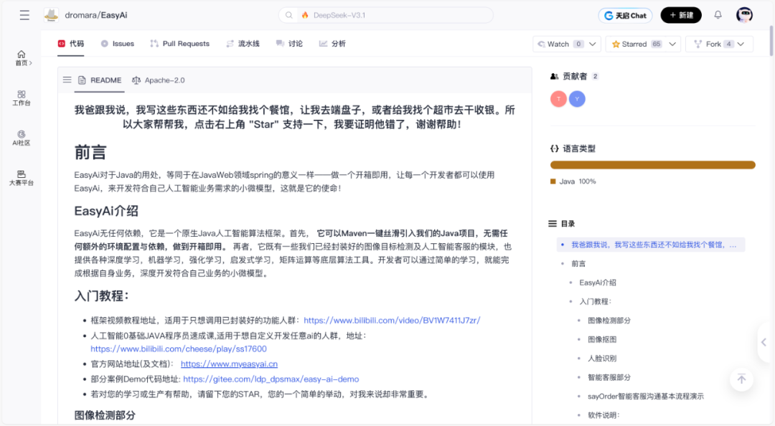This screenshot has width=775, height=426.
Task: Select the README file tab
Action: (99, 80)
